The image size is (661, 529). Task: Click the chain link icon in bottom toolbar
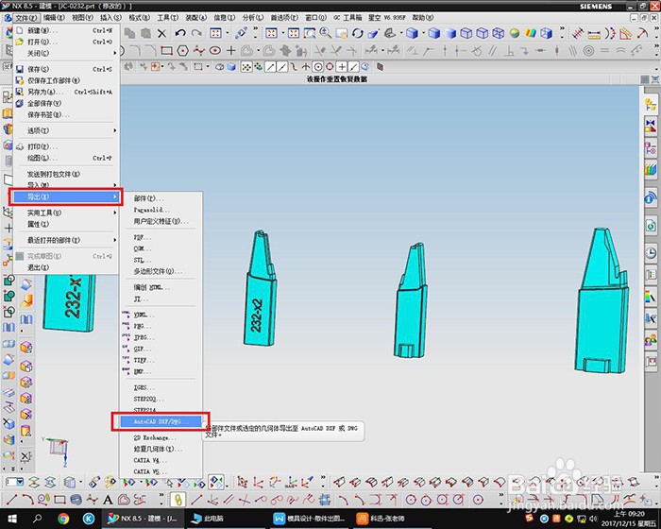click(x=178, y=501)
